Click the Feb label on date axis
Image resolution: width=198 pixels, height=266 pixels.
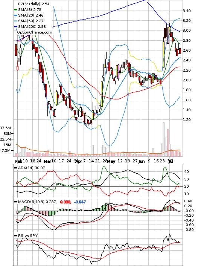click(19, 161)
